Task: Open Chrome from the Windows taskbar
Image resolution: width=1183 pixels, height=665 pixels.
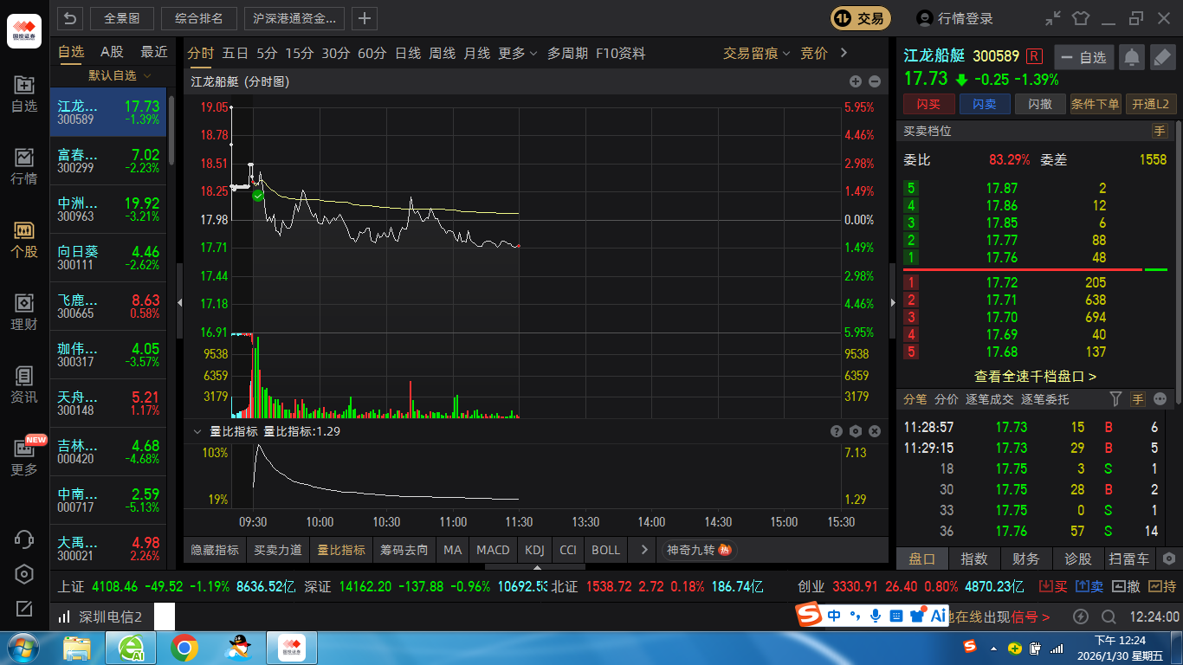Action: 184,648
